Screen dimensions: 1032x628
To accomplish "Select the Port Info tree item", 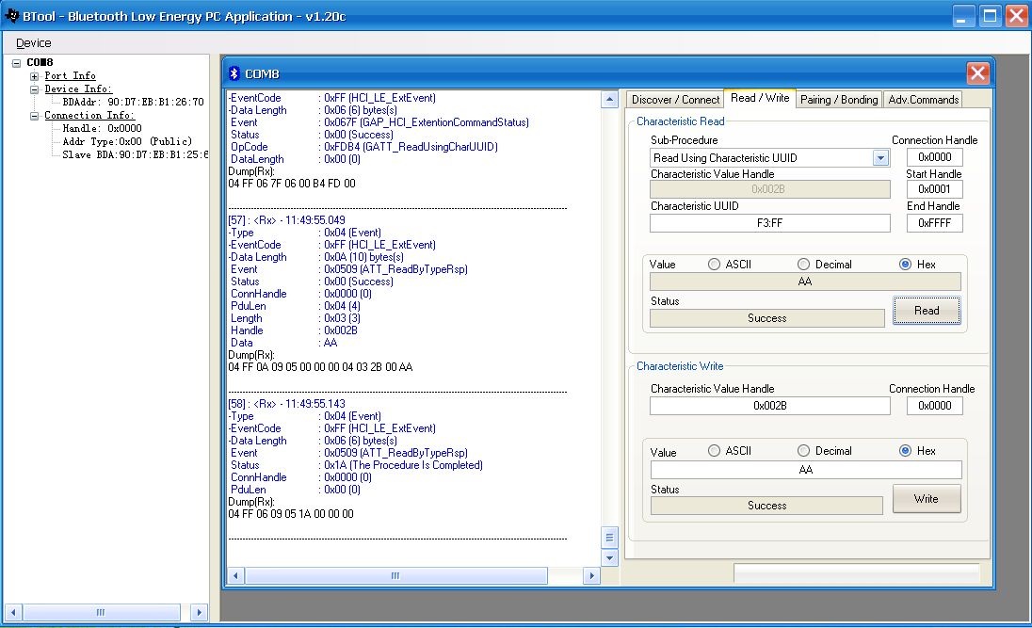I will (70, 76).
